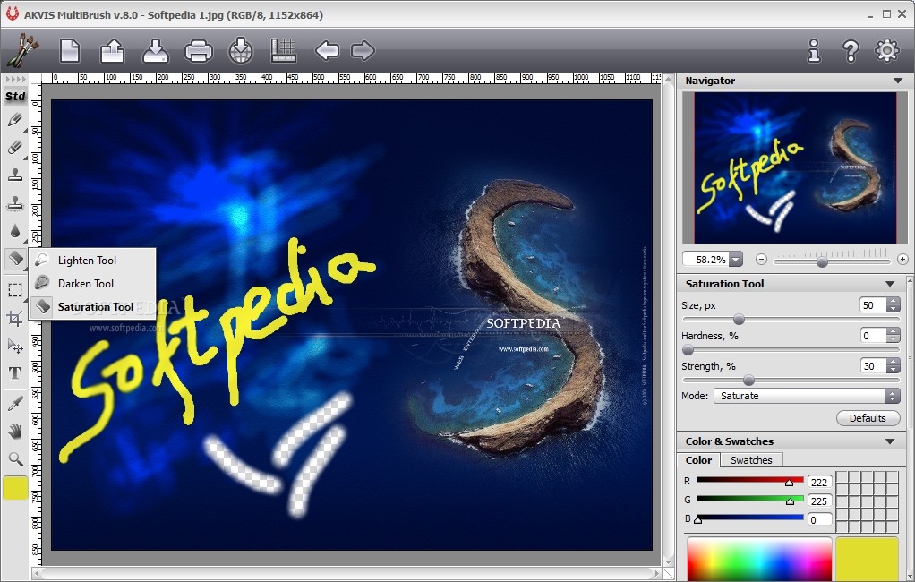Click the Strength slider handle
Screen dimensions: 915x582
748,381
